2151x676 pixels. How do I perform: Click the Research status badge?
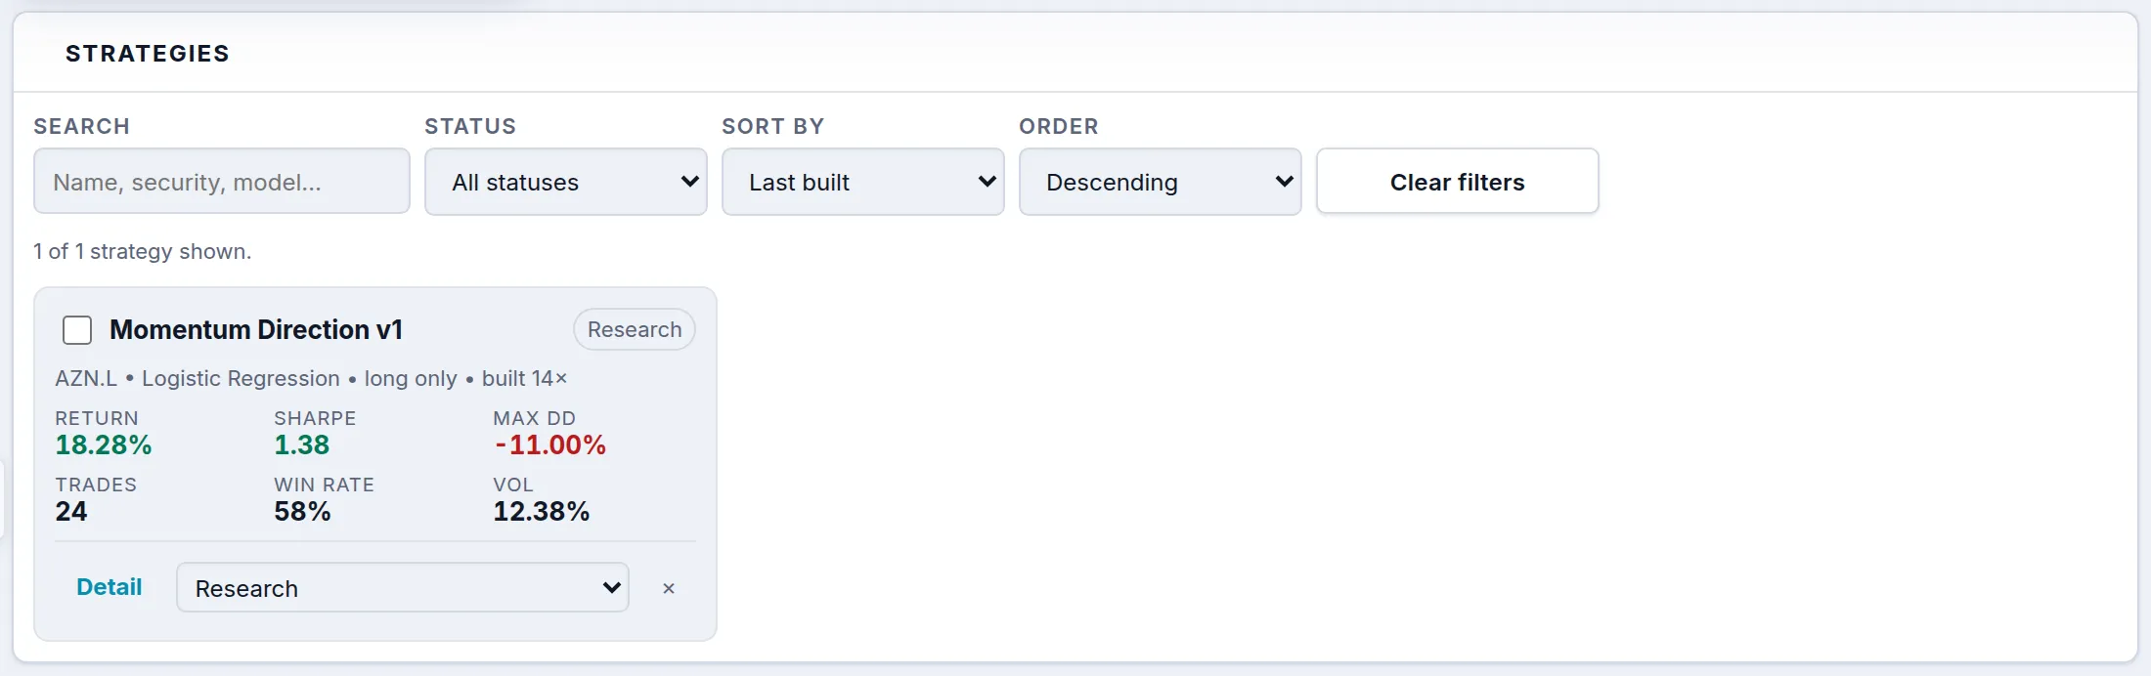click(x=635, y=330)
